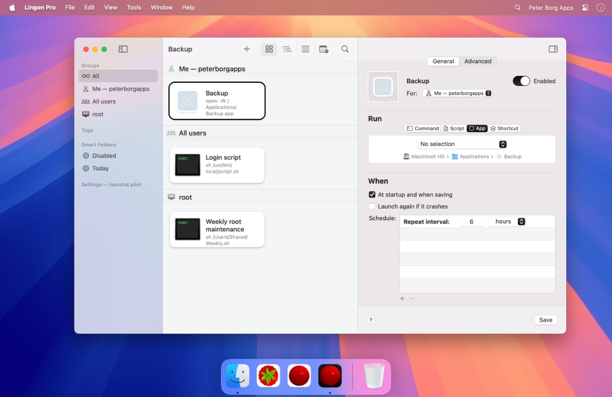612x397 pixels.
Task: Toggle the sidebar visibility icon
Action: click(x=123, y=48)
